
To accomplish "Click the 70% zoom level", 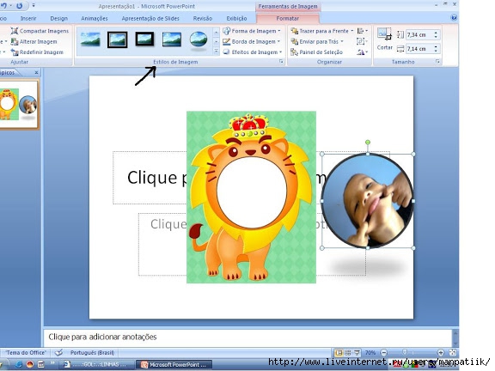I will [370, 352].
